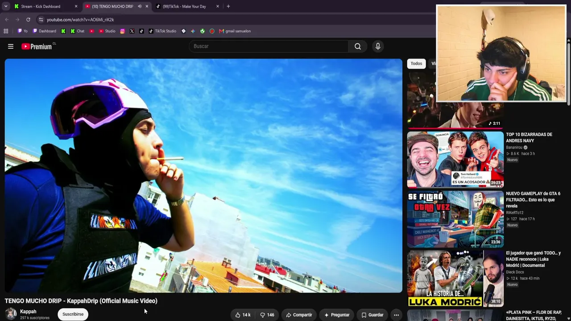Screen dimensions: 571x321
Task: Click the music video player
Action: coord(203,176)
